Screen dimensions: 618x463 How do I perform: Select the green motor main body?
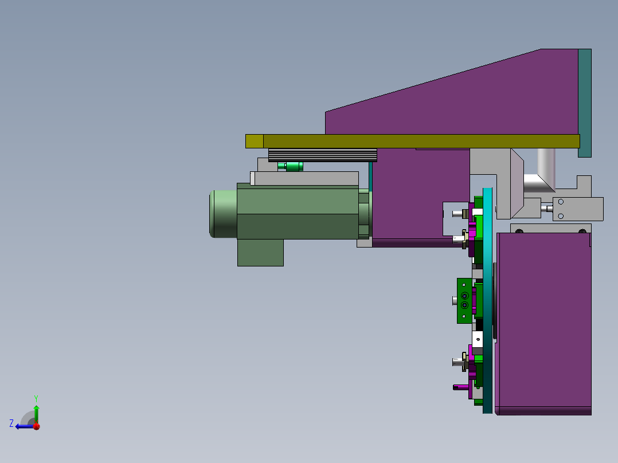pyautogui.click(x=298, y=213)
